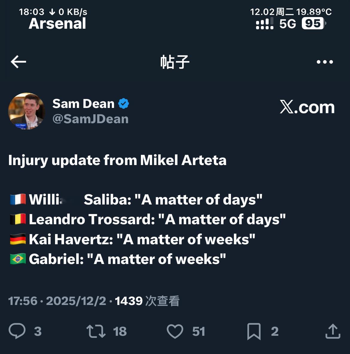This screenshot has height=354, width=350.
Task: Open the @SamJDean handle link
Action: (90, 119)
